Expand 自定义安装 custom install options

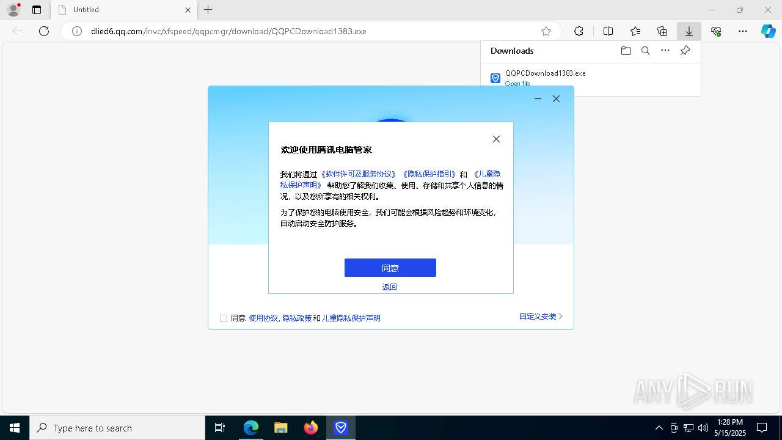pyautogui.click(x=541, y=317)
